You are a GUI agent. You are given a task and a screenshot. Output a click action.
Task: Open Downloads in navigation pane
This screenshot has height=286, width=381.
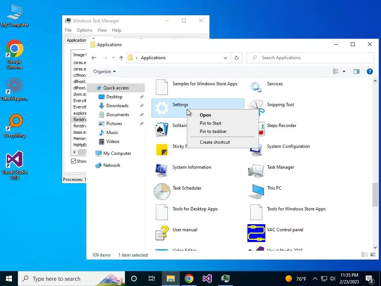[x=117, y=106]
